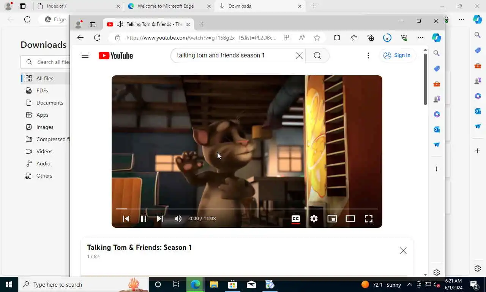Pause the YouTube video
This screenshot has width=486, height=292.
pyautogui.click(x=144, y=219)
